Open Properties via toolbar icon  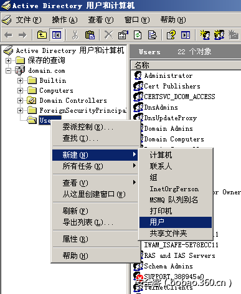[x=123, y=35]
